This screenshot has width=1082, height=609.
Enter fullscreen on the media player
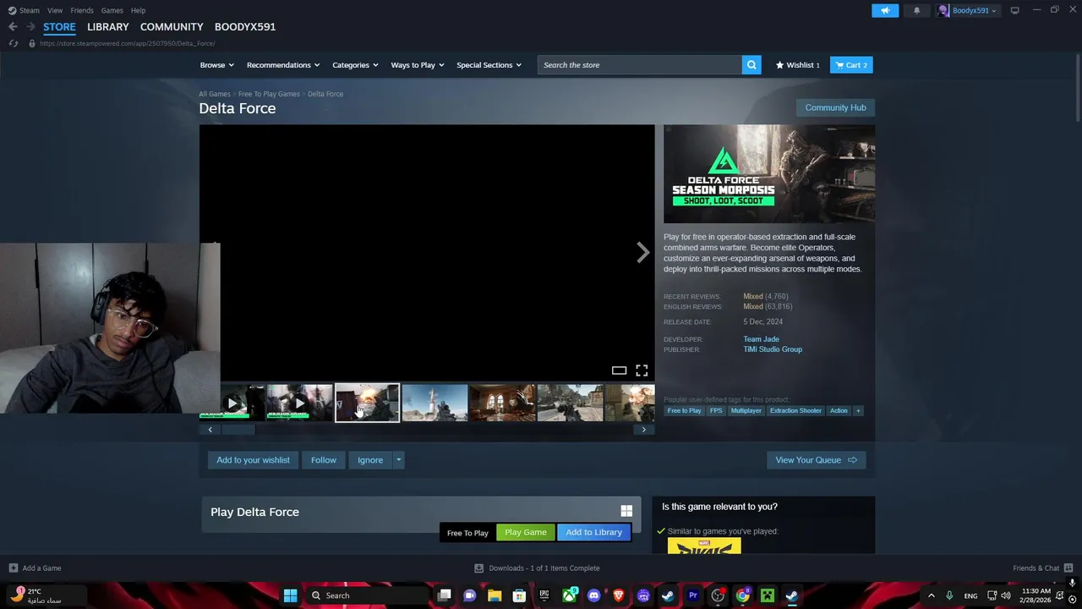point(642,370)
